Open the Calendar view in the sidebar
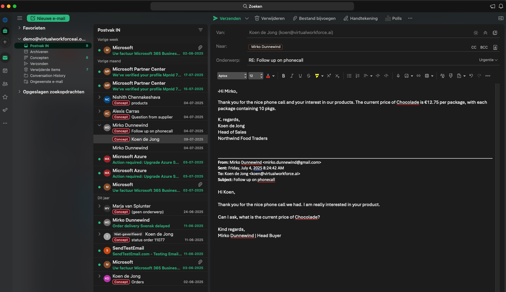The height and width of the screenshot is (292, 506). (x=5, y=71)
